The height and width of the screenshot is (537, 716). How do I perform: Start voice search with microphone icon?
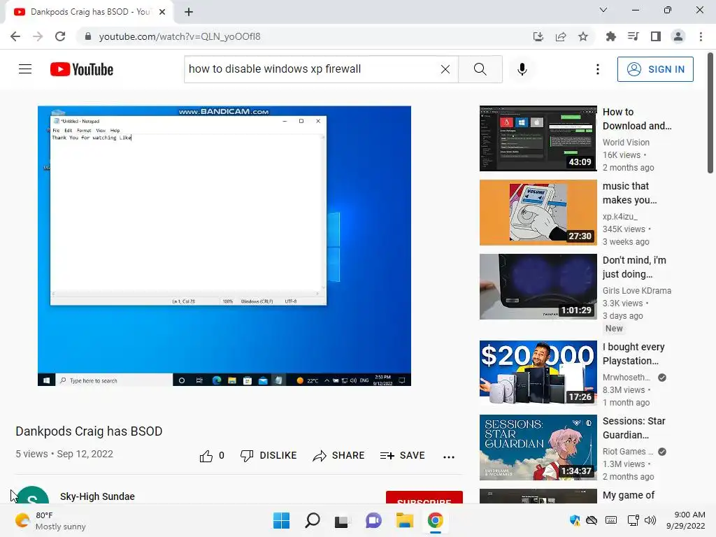coord(522,69)
